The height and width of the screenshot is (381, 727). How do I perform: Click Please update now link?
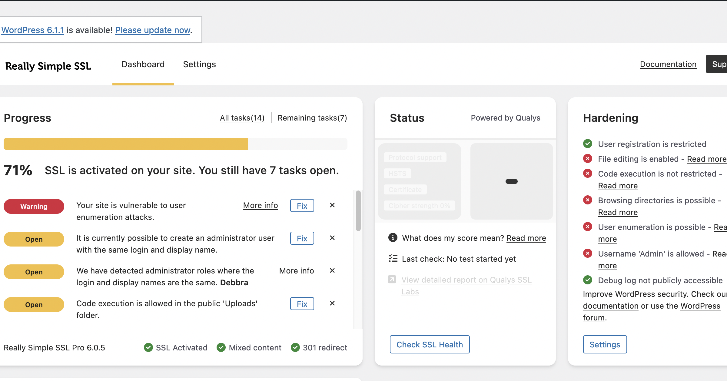(153, 30)
